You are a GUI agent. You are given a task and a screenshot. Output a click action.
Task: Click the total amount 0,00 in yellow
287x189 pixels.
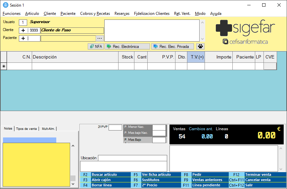click(x=266, y=135)
